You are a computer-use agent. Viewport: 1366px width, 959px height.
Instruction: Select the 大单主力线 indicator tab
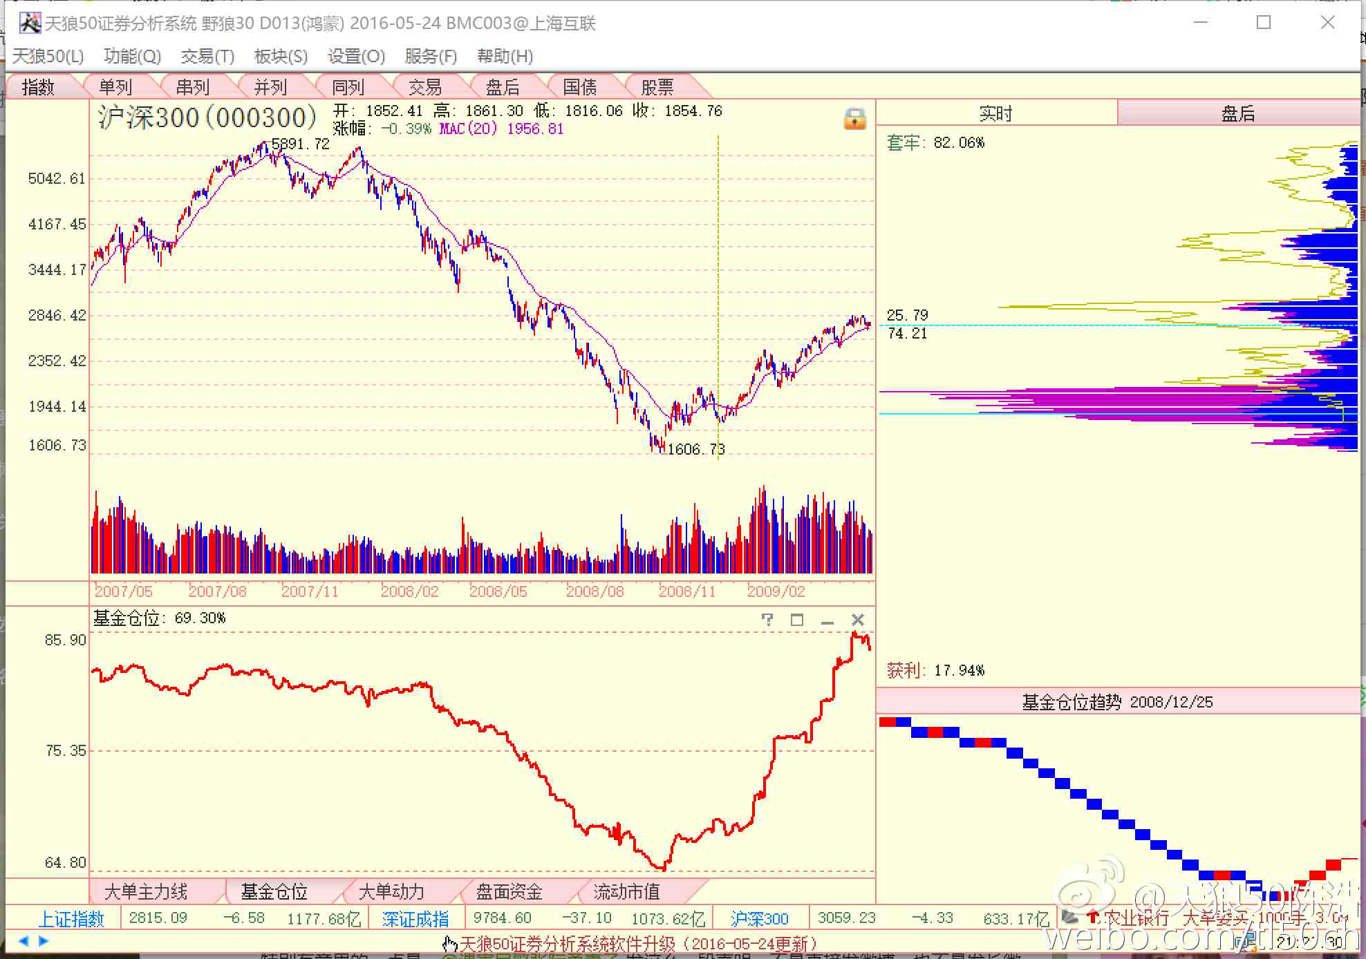[x=145, y=891]
